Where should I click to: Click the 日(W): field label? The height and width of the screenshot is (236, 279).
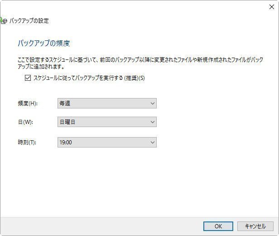click(25, 122)
